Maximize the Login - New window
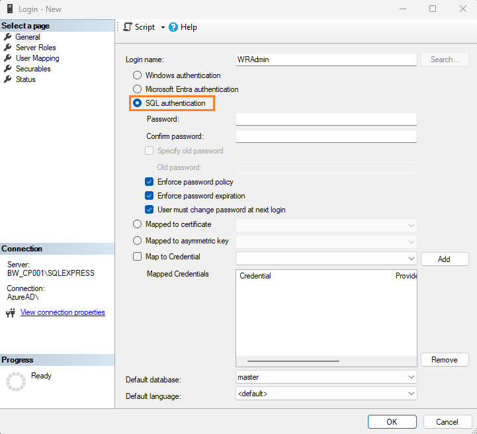The image size is (477, 434). click(433, 9)
